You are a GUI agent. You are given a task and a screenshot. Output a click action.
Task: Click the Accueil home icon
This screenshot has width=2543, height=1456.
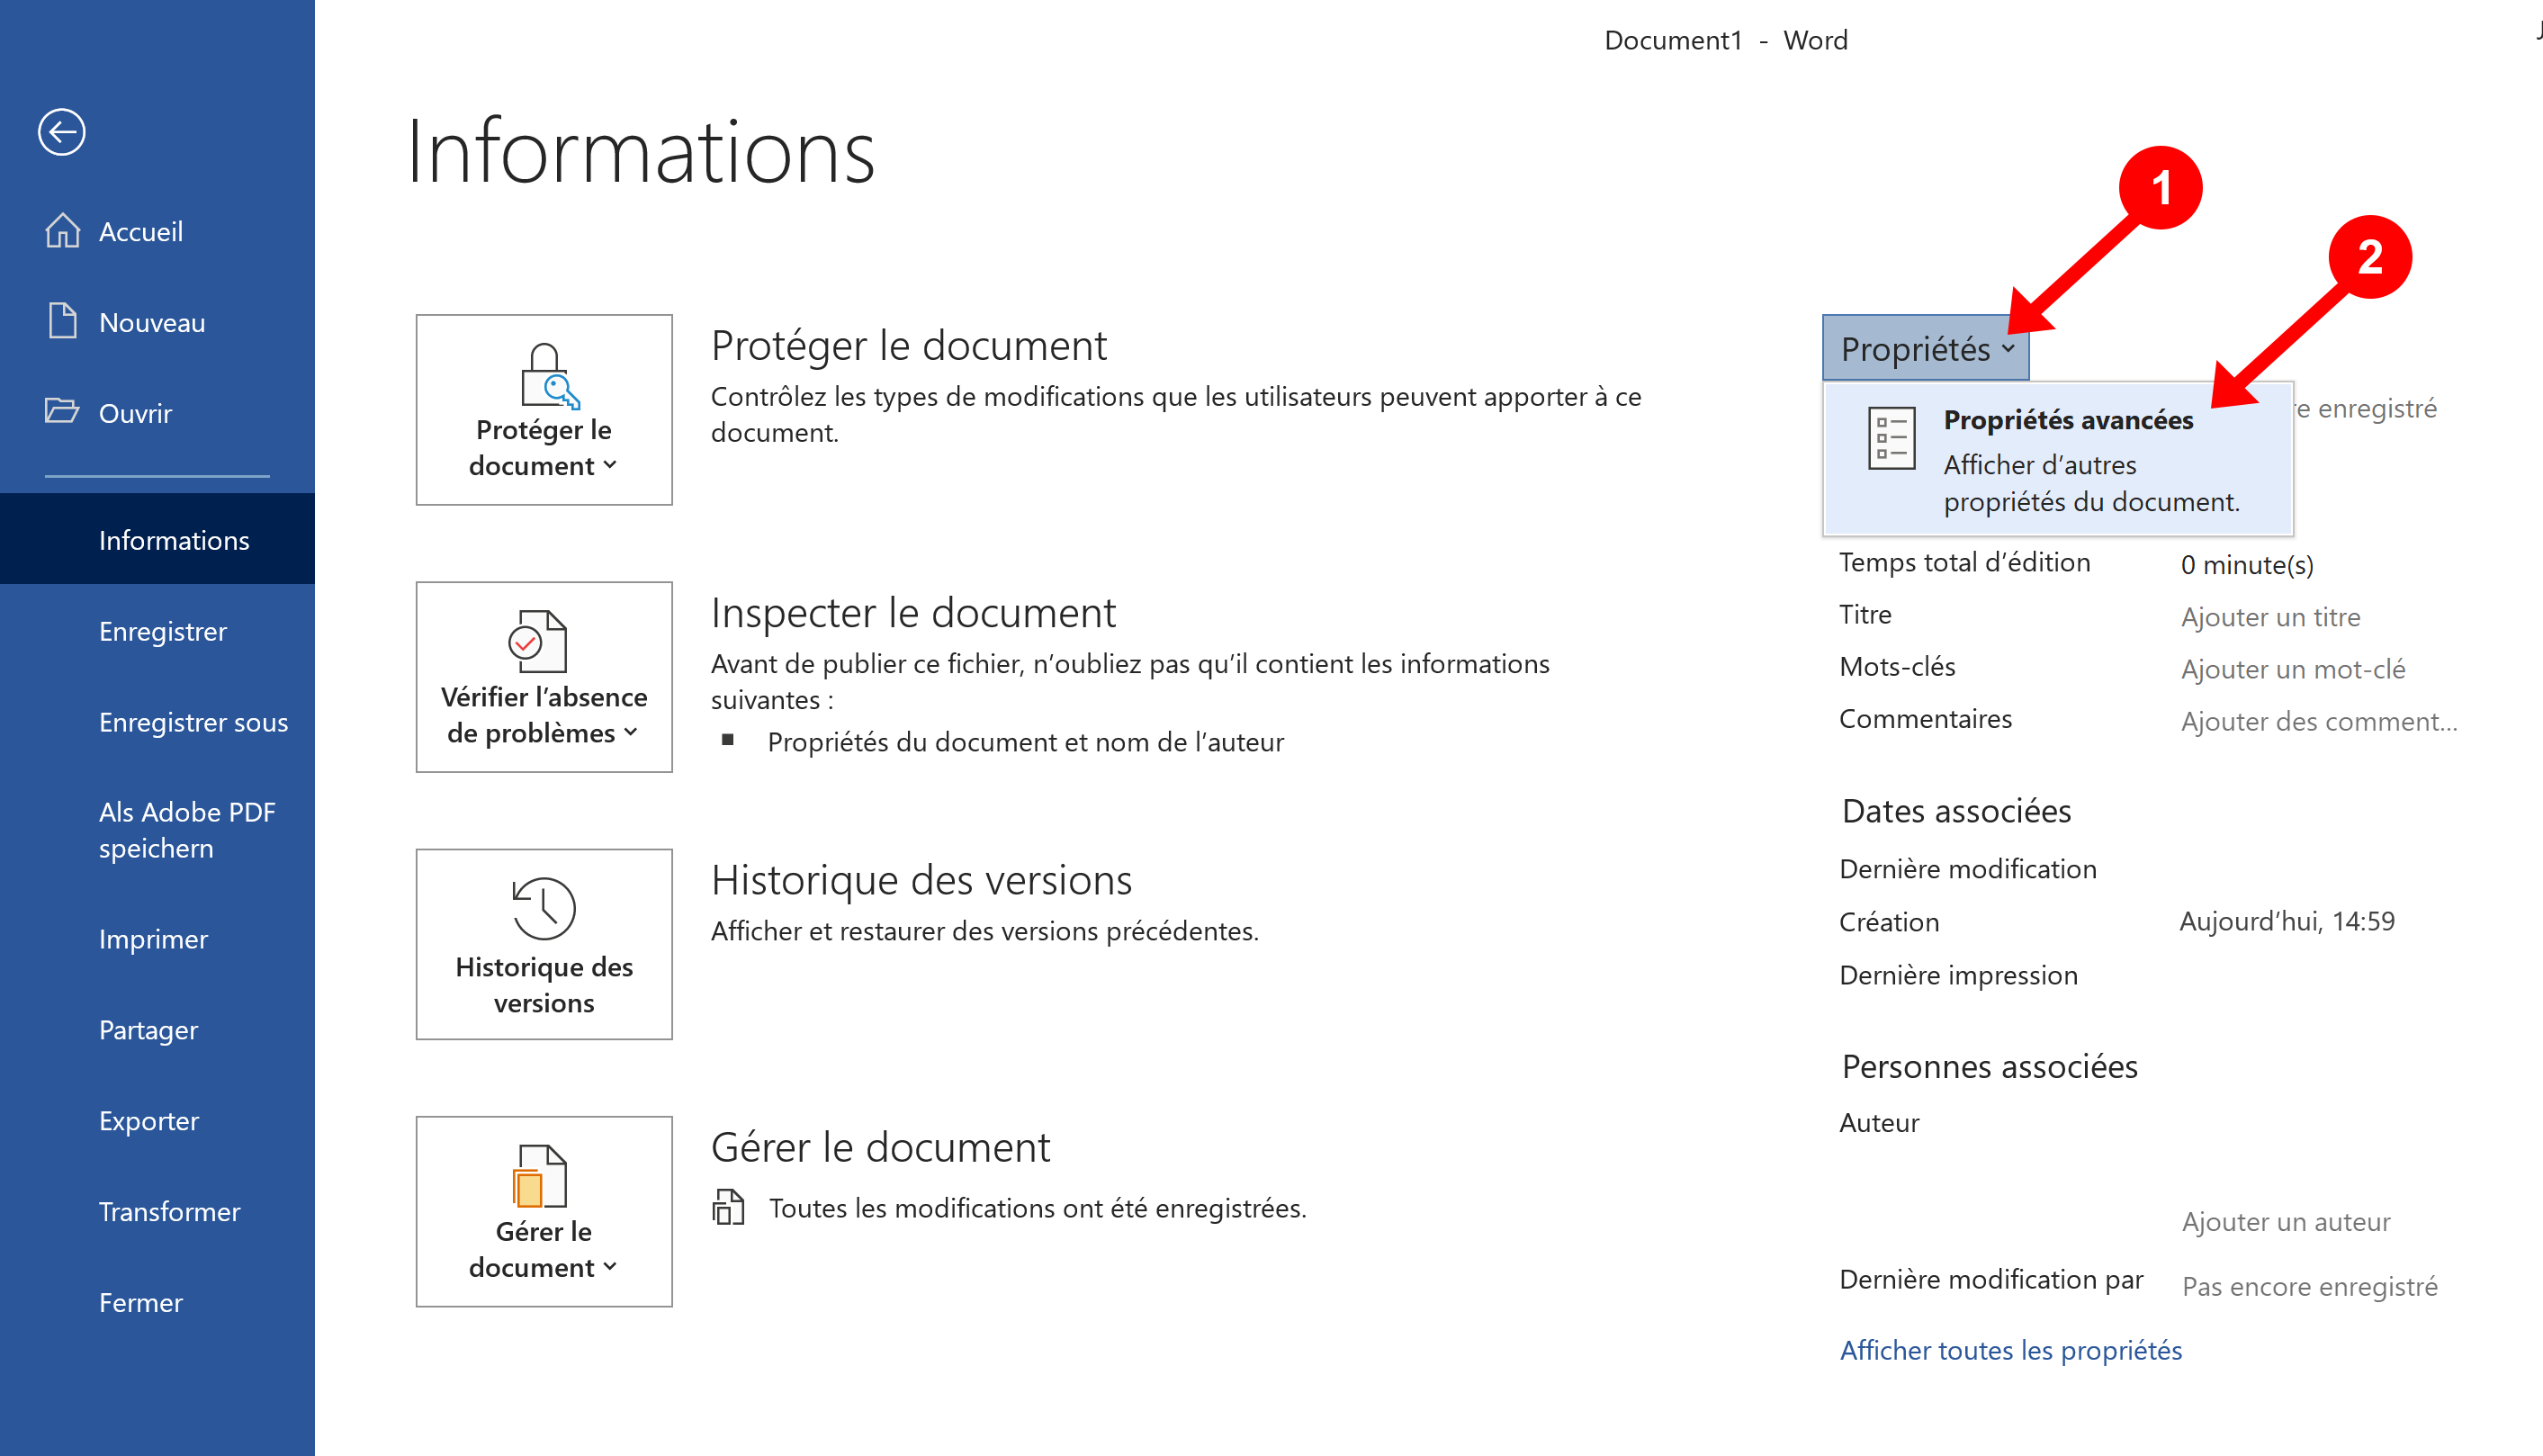(62, 231)
